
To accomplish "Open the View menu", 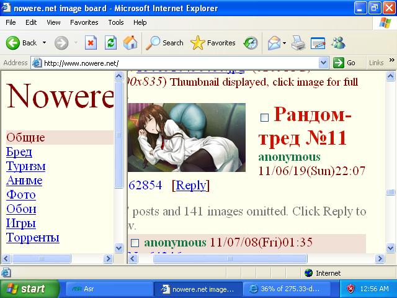I will click(x=53, y=22).
